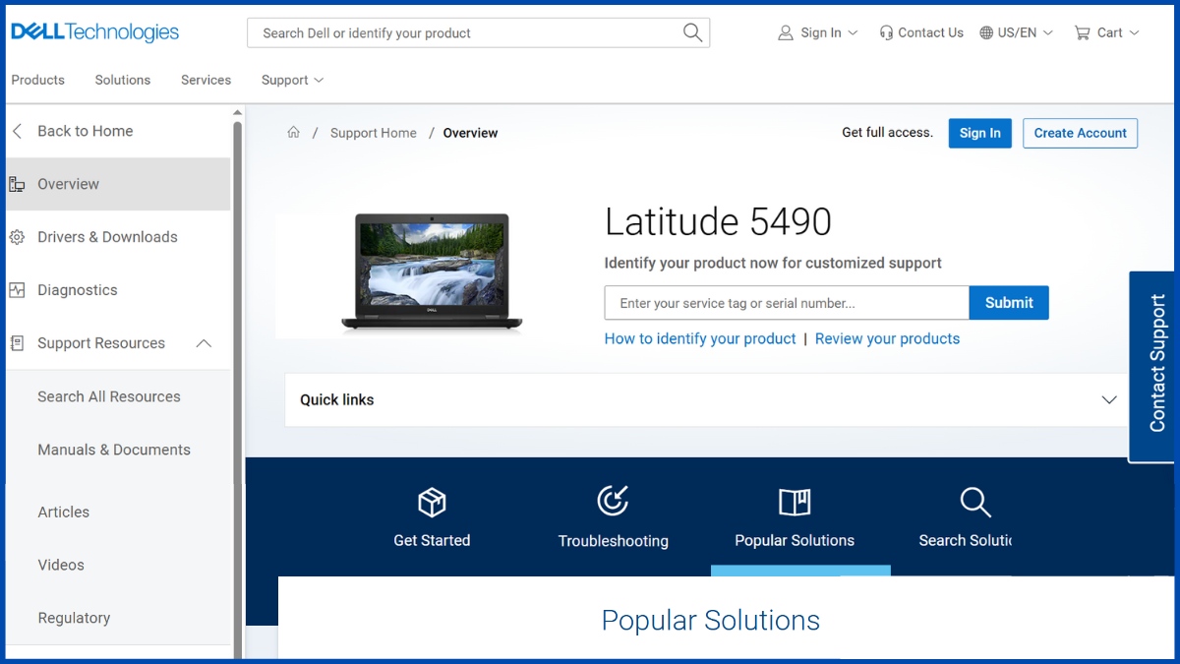Screen dimensions: 1180x664
Task: Click the Dell Technologies logo
Action: (93, 30)
